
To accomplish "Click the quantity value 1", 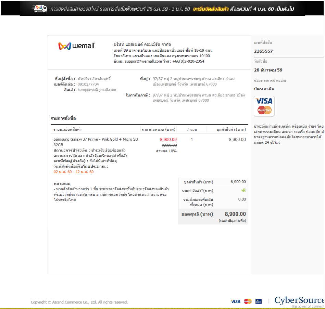I will (192, 140).
